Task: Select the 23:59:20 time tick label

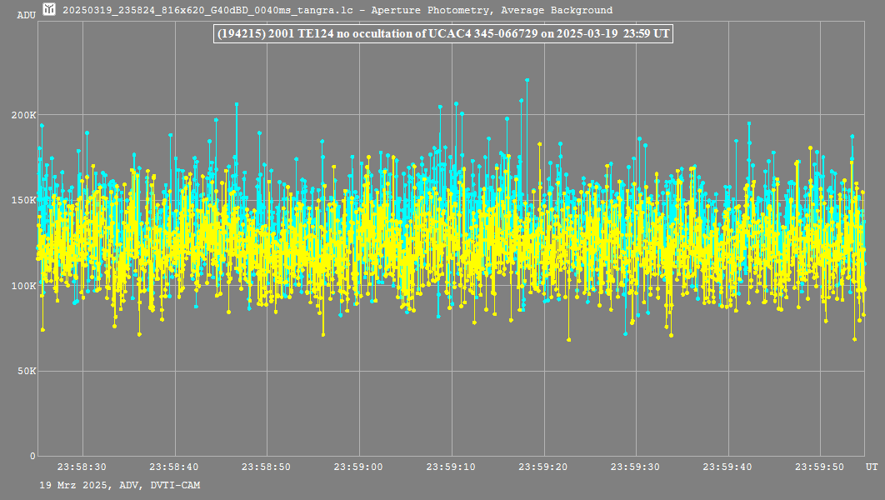Action: [x=544, y=467]
